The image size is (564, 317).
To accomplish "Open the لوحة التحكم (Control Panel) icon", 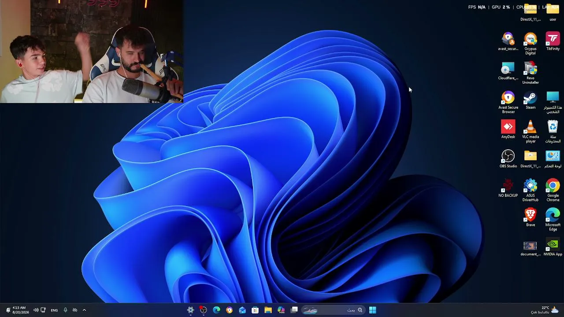I will pyautogui.click(x=553, y=159).
